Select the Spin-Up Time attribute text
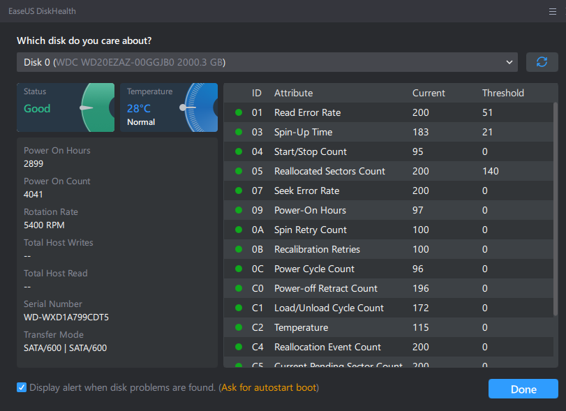The height and width of the screenshot is (411, 566). pos(303,132)
